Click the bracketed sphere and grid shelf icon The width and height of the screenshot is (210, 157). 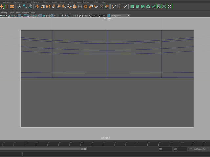[107, 6]
